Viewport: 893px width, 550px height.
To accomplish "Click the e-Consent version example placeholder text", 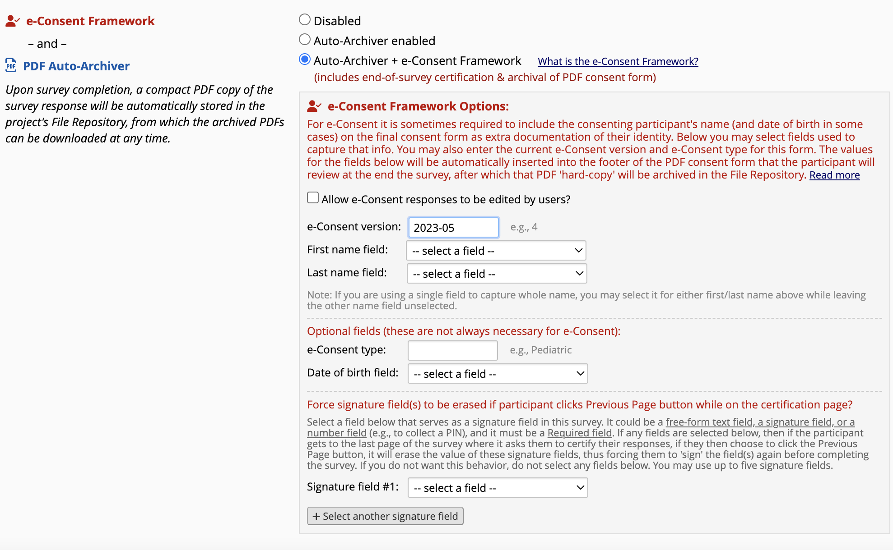I will tap(523, 227).
